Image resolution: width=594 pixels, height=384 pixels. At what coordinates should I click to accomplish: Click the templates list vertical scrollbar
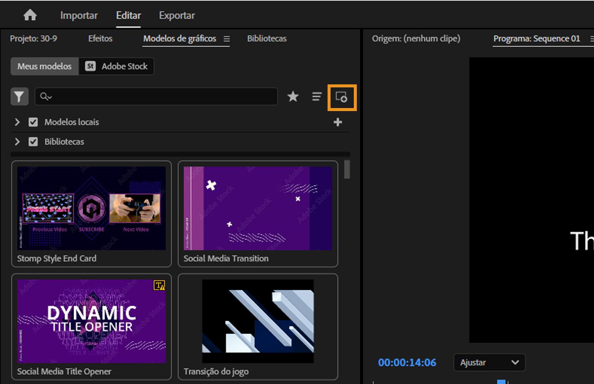(347, 170)
